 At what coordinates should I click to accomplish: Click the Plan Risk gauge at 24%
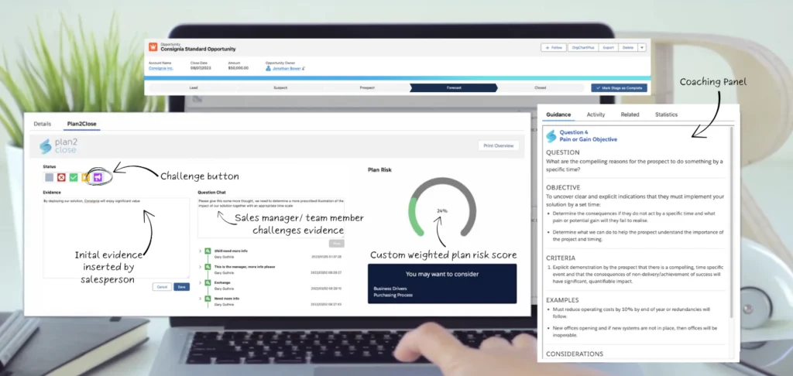tap(442, 210)
